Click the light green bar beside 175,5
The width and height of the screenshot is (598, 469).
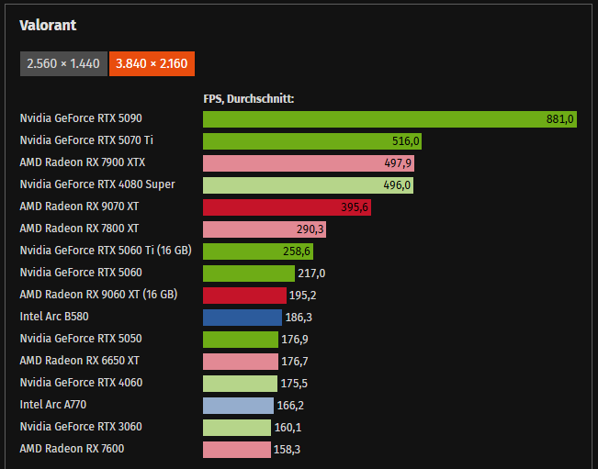coord(241,384)
